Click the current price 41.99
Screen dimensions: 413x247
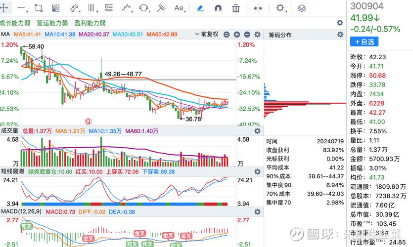(x=365, y=18)
